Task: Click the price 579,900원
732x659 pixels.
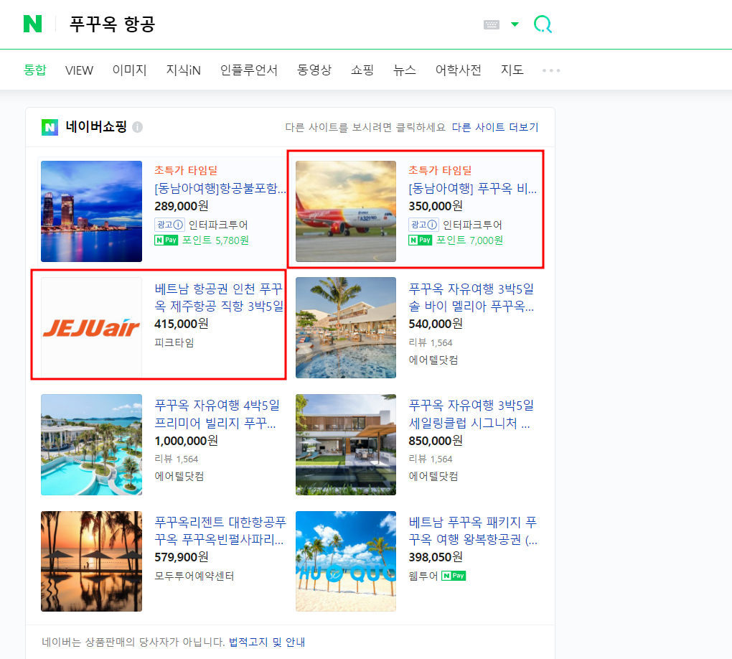Action: point(182,557)
